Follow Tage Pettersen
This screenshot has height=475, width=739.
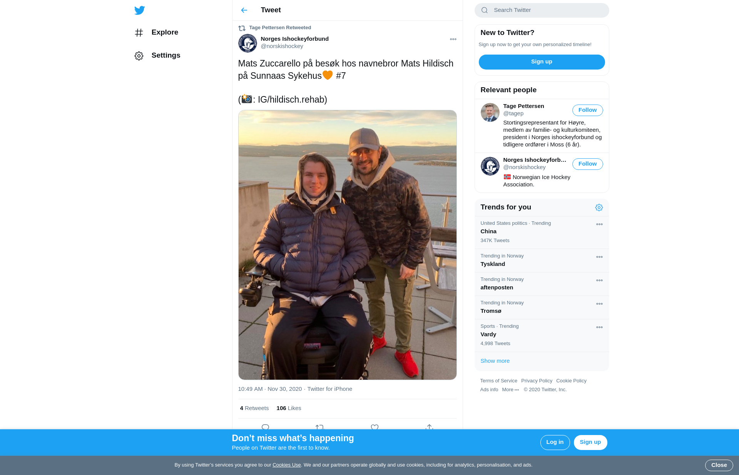(x=587, y=110)
